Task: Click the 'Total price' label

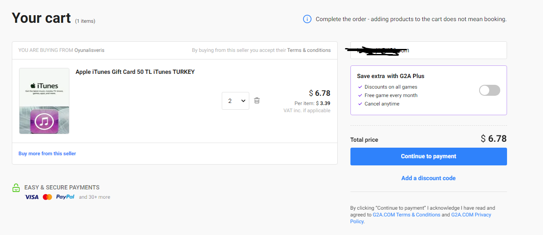Action: [x=364, y=140]
